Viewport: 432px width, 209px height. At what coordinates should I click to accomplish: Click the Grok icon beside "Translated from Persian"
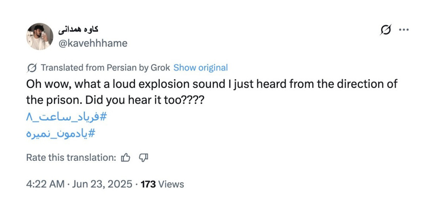point(32,68)
